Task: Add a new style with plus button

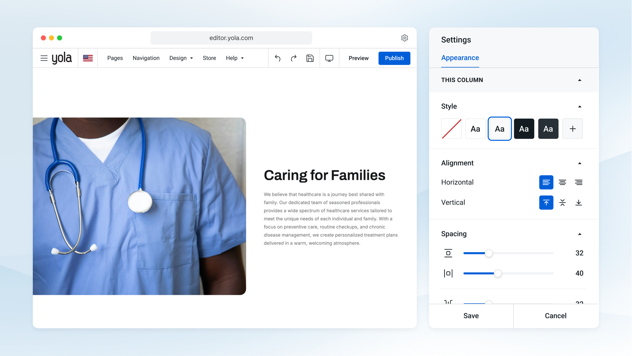Action: pos(572,129)
